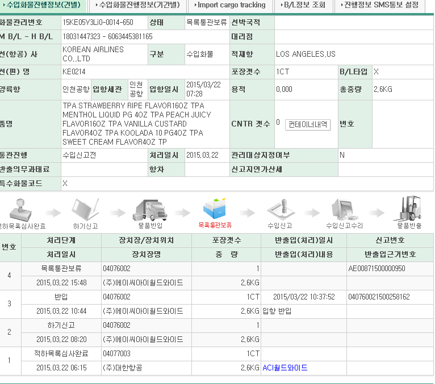The image size is (435, 384).
Task: Switch to 수입화물진행정보(기간별) tab
Action: point(137,5)
